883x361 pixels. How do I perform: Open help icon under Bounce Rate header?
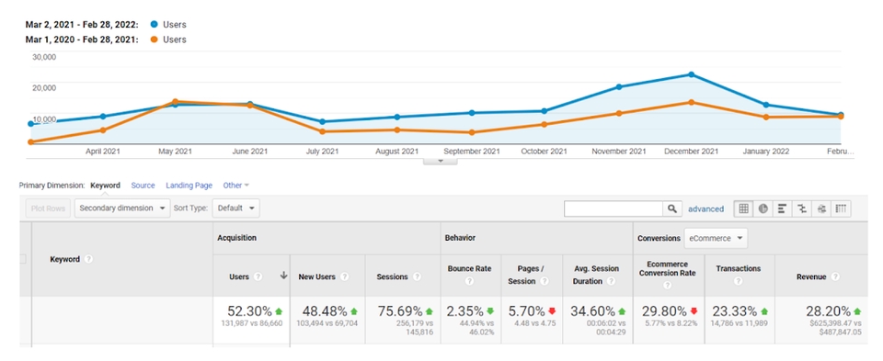pos(469,281)
